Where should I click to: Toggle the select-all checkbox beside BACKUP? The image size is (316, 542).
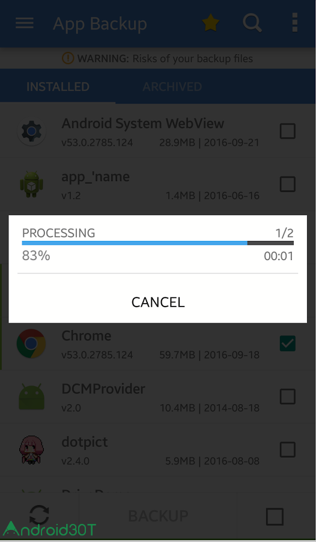coord(275,517)
